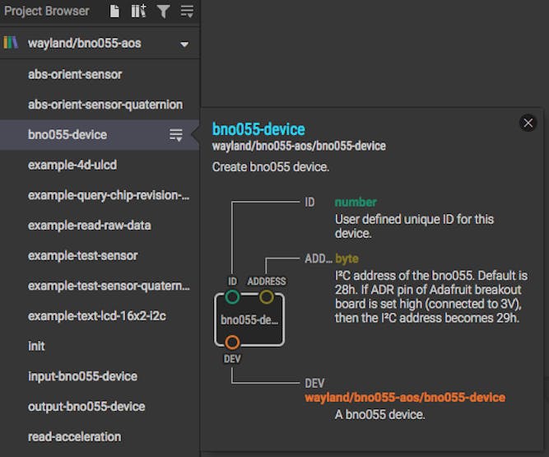
Task: Select read-acceleration patch
Action: click(100, 436)
